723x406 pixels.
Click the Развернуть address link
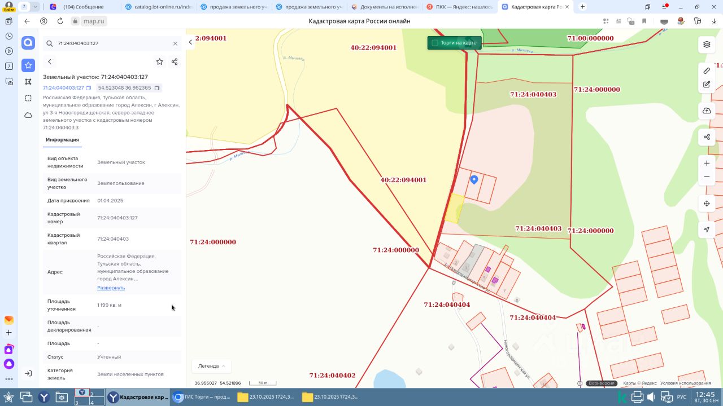(111, 288)
